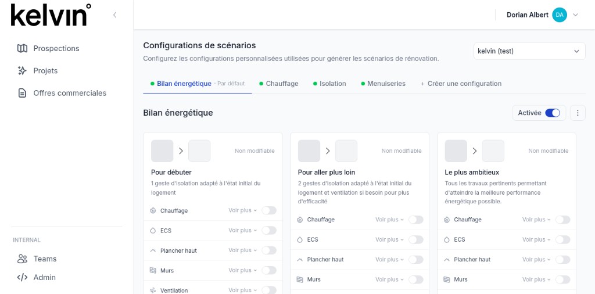Viewport: 595px width, 294px height.
Task: Click Plancher haut icon in Pour aller plus loin
Action: click(300, 260)
